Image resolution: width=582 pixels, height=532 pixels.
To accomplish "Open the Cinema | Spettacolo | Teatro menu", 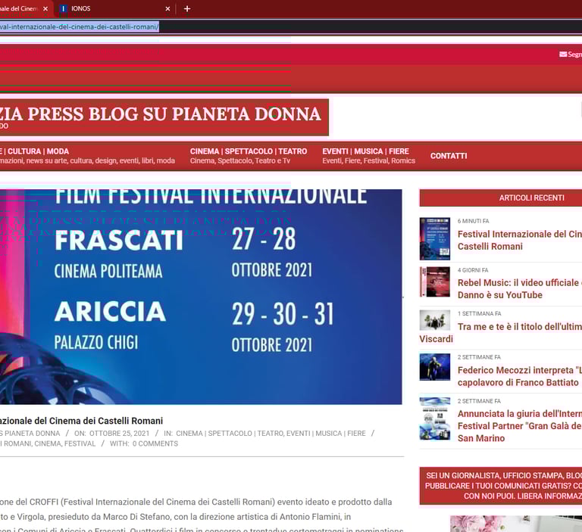I will [x=249, y=156].
